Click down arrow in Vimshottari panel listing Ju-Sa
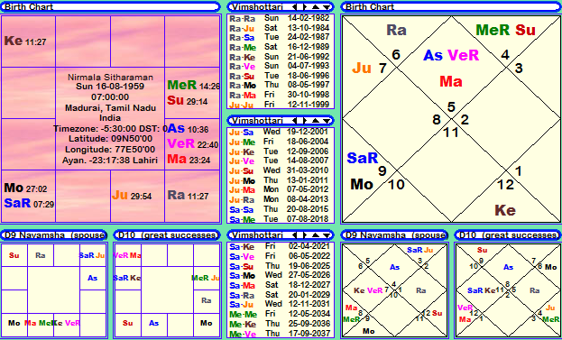Viewport: 562px width, 340px height. point(327,120)
